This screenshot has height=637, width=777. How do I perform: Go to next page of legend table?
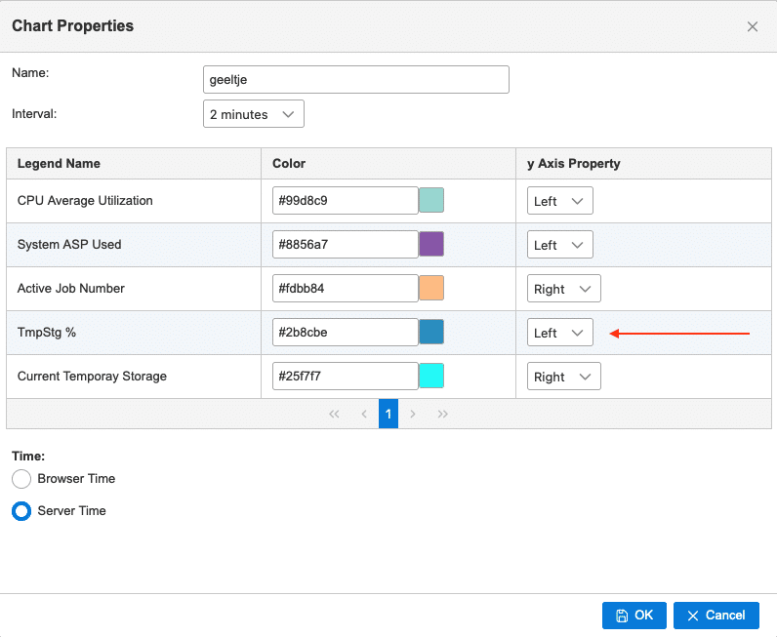point(413,414)
